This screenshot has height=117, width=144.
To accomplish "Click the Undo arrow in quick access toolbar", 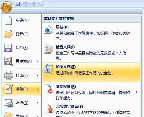I will 25,4.
